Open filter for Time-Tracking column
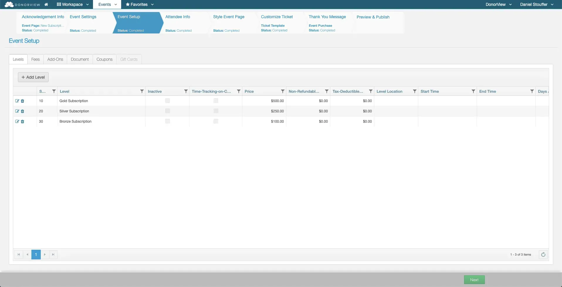 coord(239,91)
